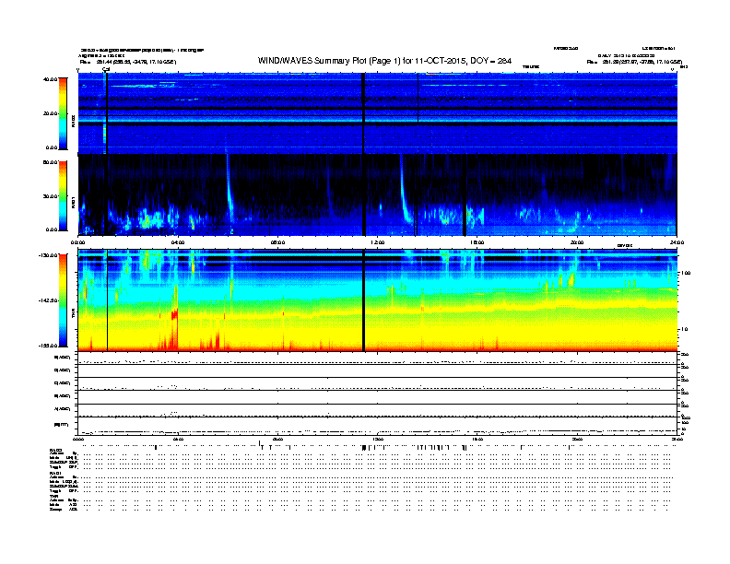Click the type III burst streak near 06:00 in RAD1
The height and width of the screenshot is (564, 730).
pyautogui.click(x=230, y=189)
